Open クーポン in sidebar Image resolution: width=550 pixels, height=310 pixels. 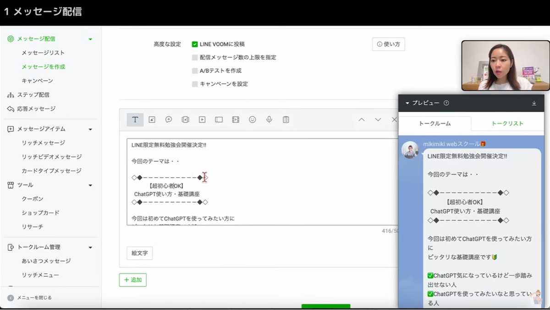(33, 199)
